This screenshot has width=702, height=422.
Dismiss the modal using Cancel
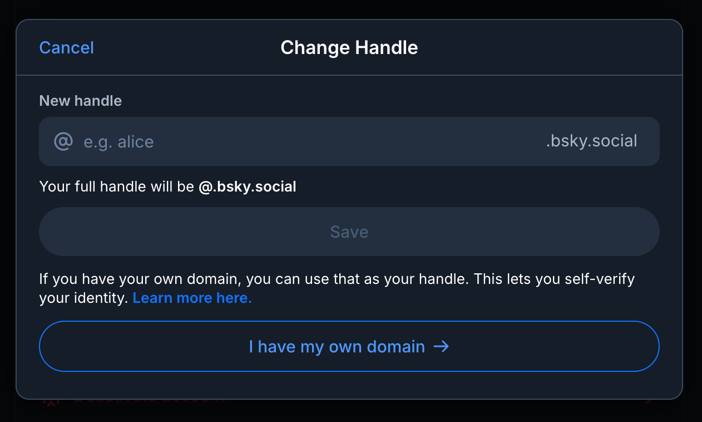tap(66, 48)
